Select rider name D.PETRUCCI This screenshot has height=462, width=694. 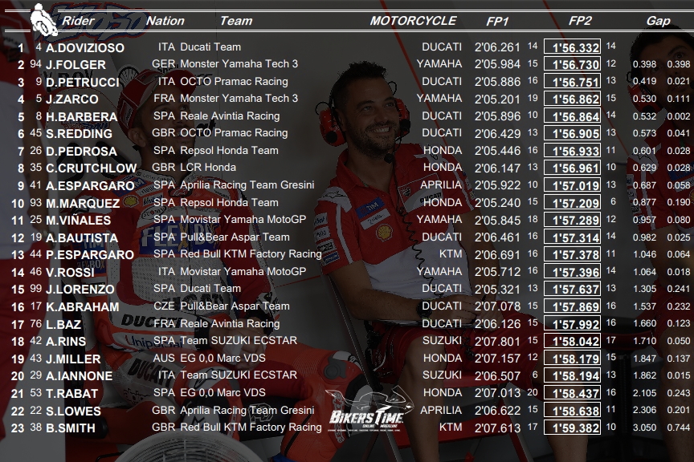(x=82, y=83)
